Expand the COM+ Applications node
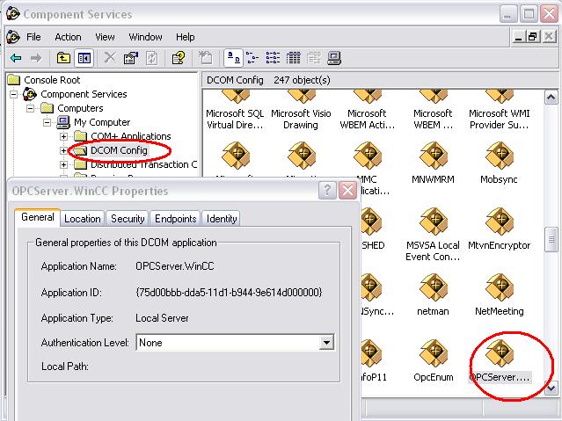The height and width of the screenshot is (421, 562). click(x=63, y=136)
